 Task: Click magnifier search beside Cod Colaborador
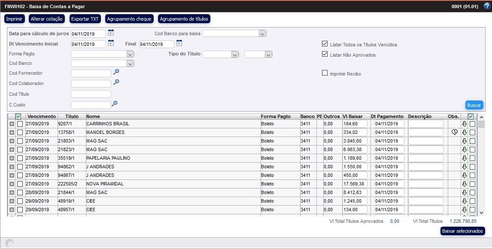click(x=116, y=82)
